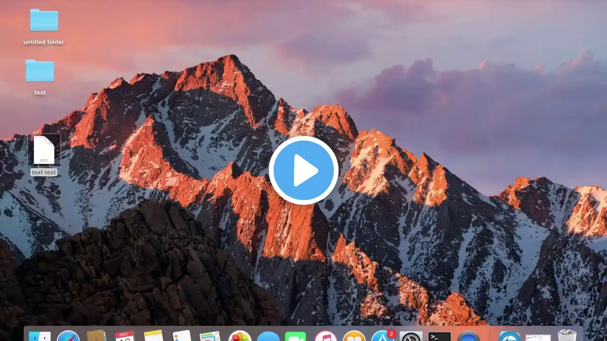The image size is (607, 341).
Task: Open App Store with update badge
Action: pos(383,336)
